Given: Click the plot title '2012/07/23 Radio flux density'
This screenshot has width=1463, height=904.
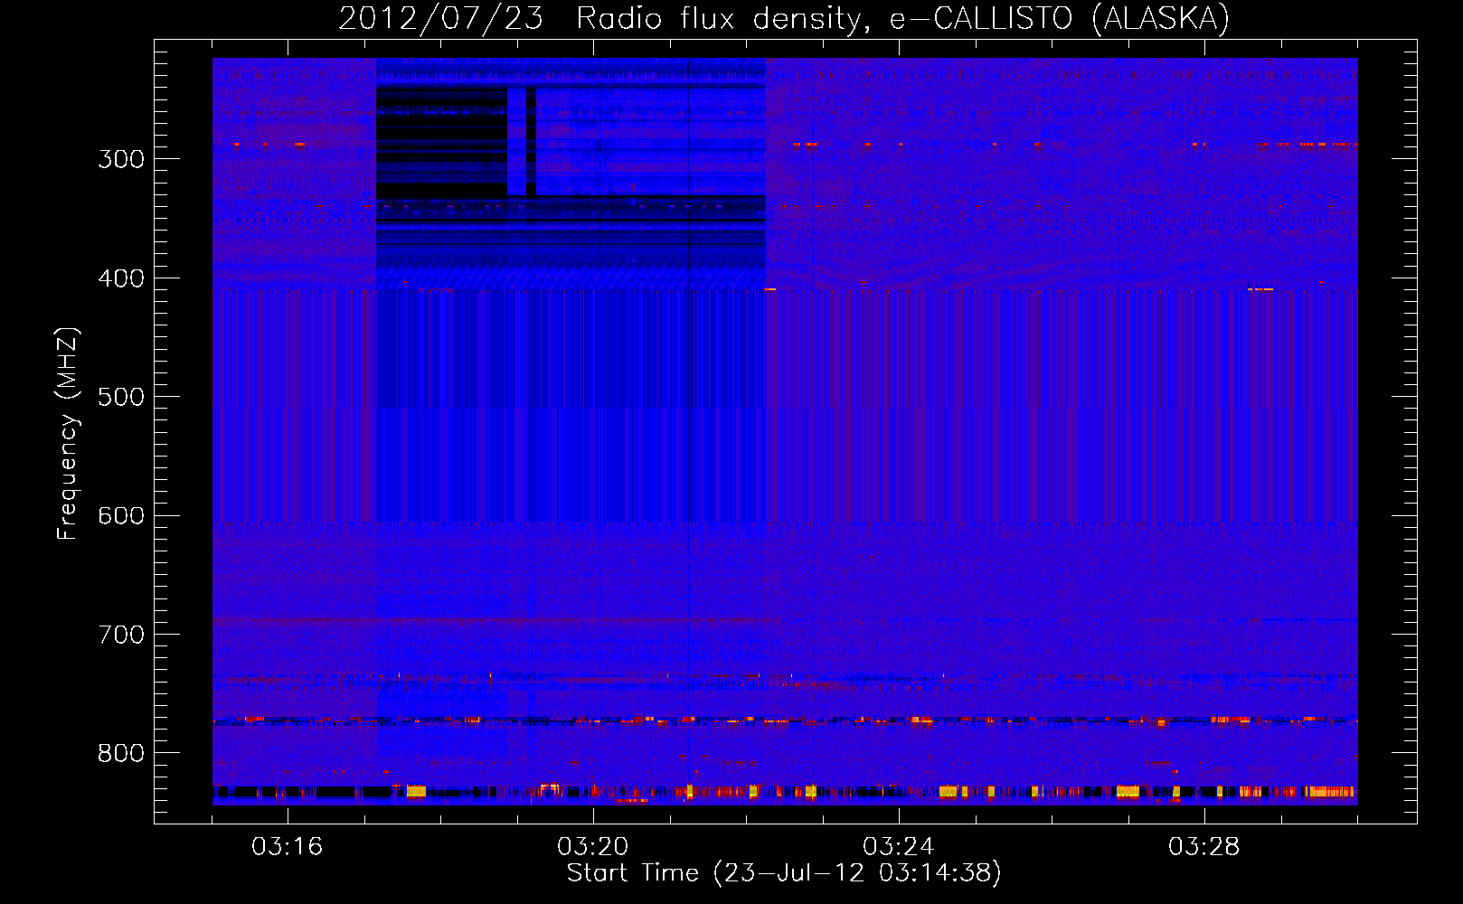Looking at the screenshot, I should click(784, 18).
